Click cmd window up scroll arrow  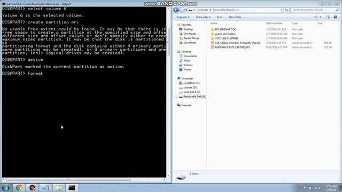click(168, 9)
